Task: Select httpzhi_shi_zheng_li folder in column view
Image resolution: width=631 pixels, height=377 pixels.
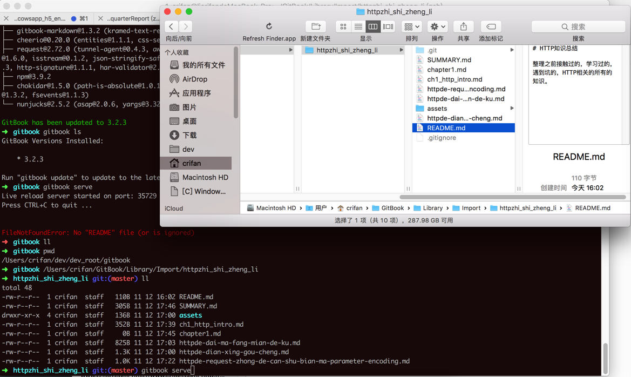Action: (x=353, y=50)
